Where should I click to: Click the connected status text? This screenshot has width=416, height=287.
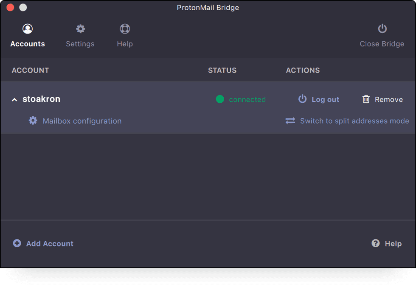[x=247, y=99]
